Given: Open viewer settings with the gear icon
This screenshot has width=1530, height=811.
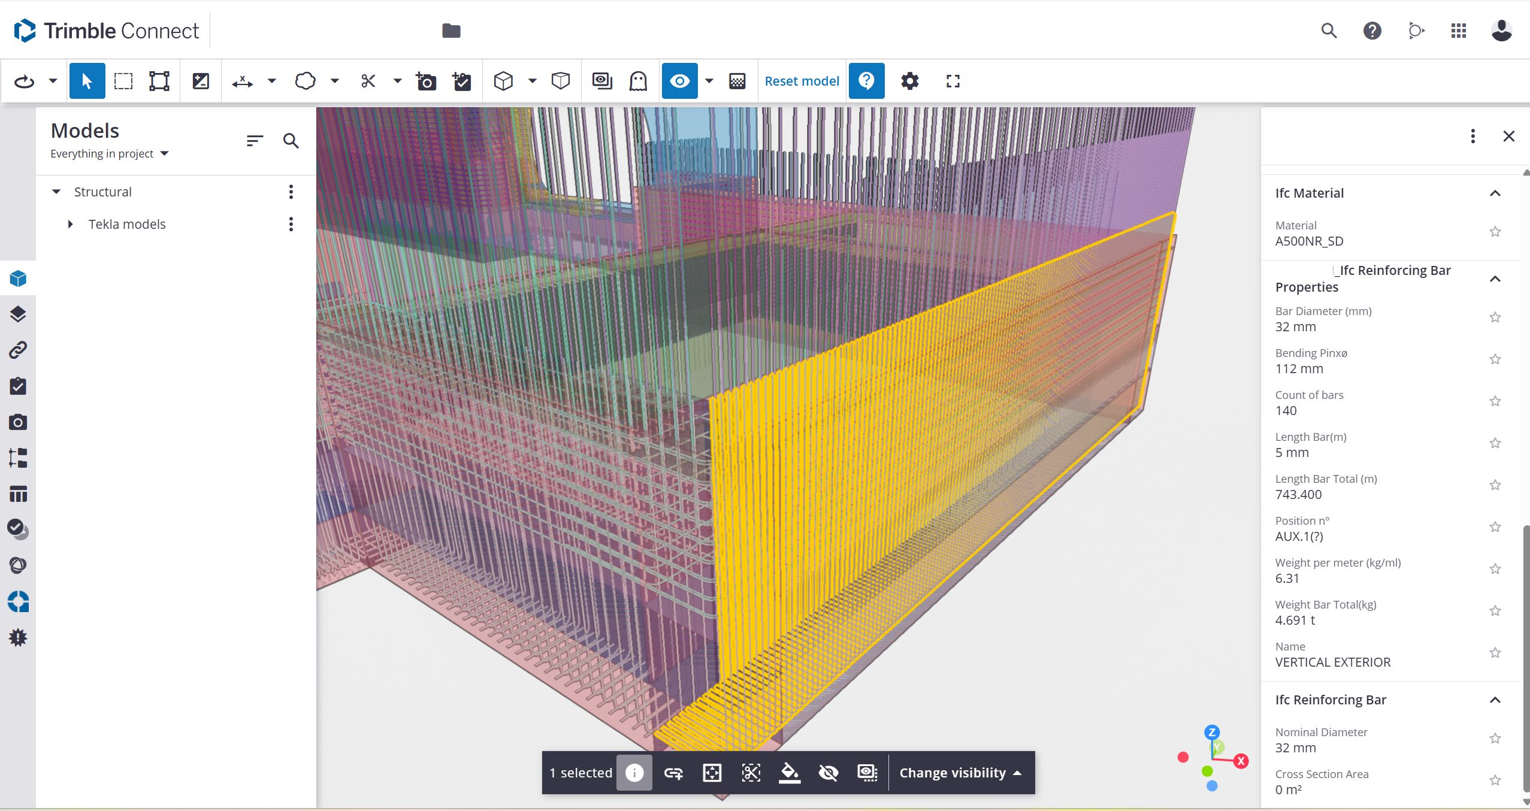Looking at the screenshot, I should click(909, 81).
